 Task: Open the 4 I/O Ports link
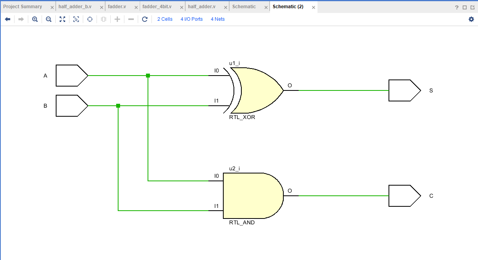192,19
